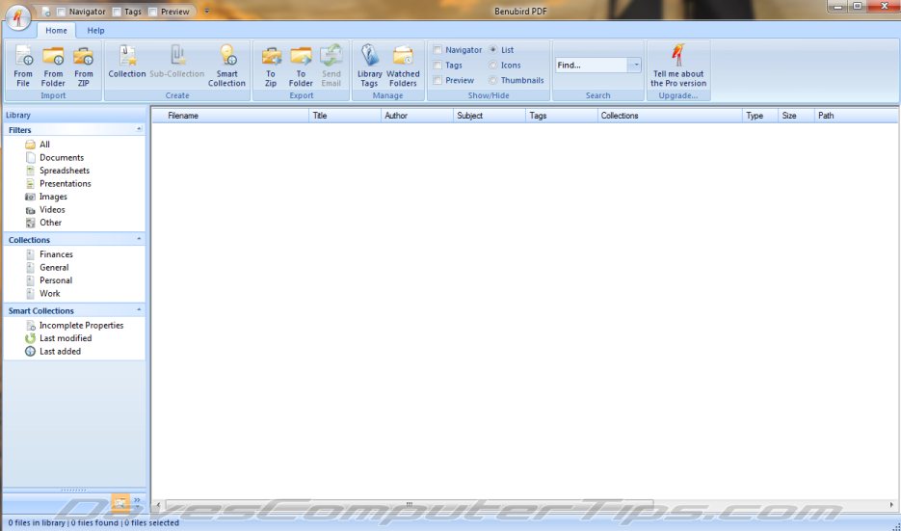Open the Find search dropdown arrow
901x531 pixels.
(x=635, y=65)
